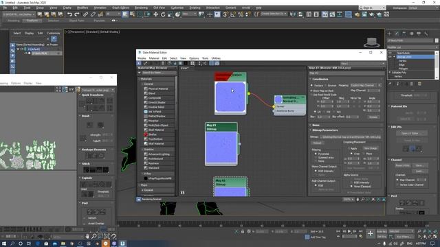This screenshot has height=247, width=440.
Task: Toggle the 3D Snaps icon
Action: click(x=225, y=14)
